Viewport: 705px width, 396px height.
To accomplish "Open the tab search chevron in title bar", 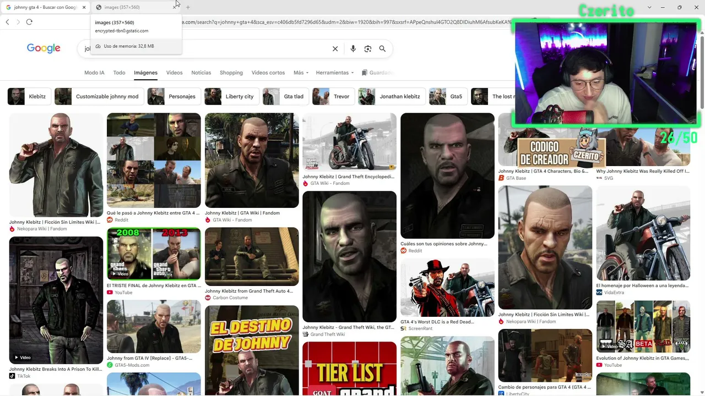I will [x=649, y=7].
